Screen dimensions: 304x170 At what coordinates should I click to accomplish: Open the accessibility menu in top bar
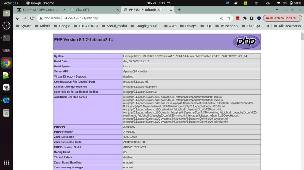(256, 3)
